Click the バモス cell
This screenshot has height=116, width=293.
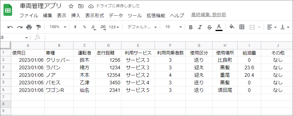59,83
